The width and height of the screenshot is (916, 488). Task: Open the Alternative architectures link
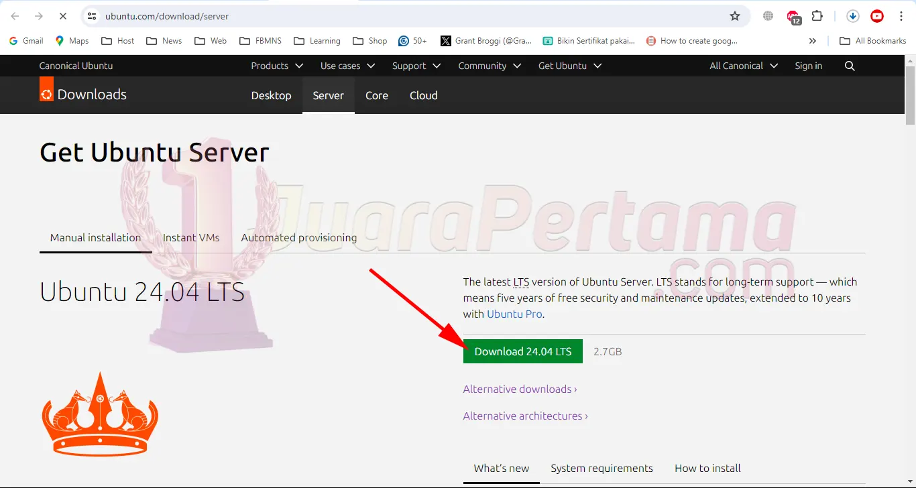525,416
